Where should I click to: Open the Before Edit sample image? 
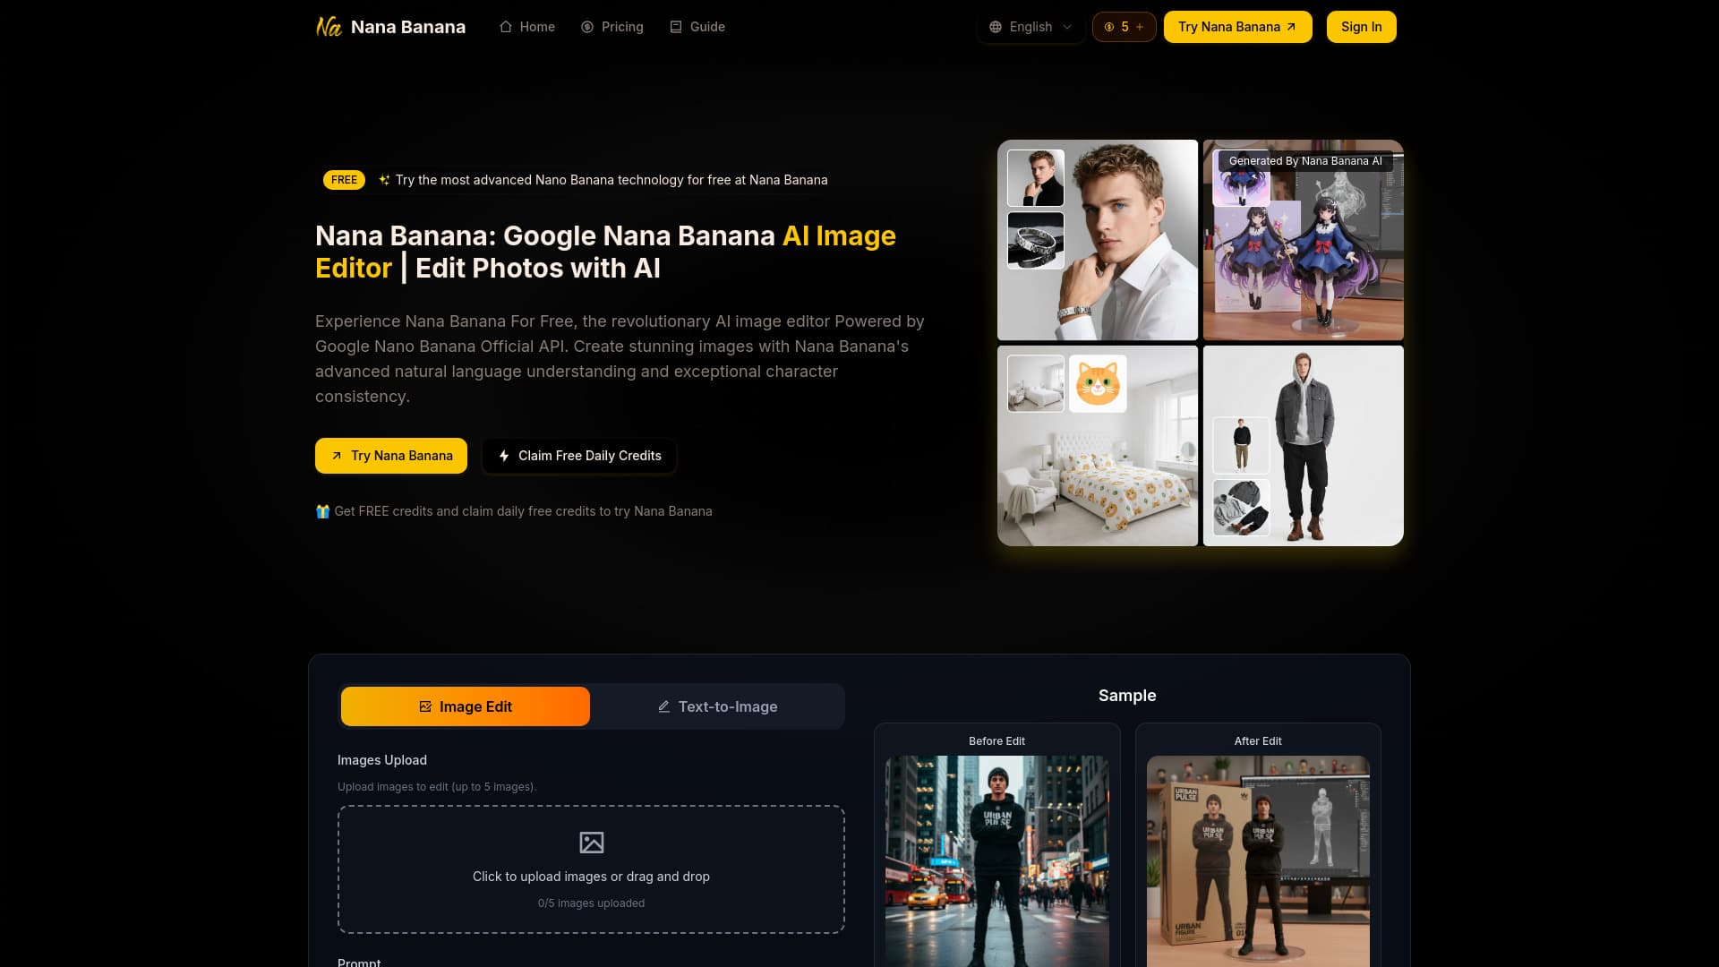point(996,860)
